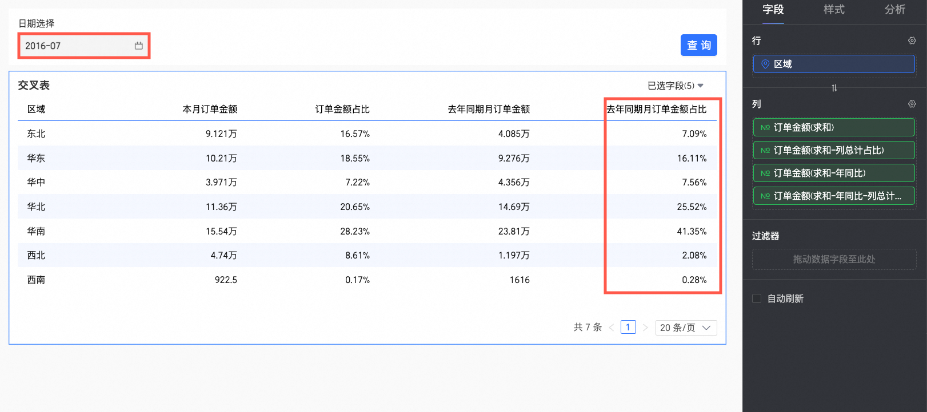Viewport: 927px width, 412px height.
Task: Click the 9.121万 value cell
Action: [221, 134]
